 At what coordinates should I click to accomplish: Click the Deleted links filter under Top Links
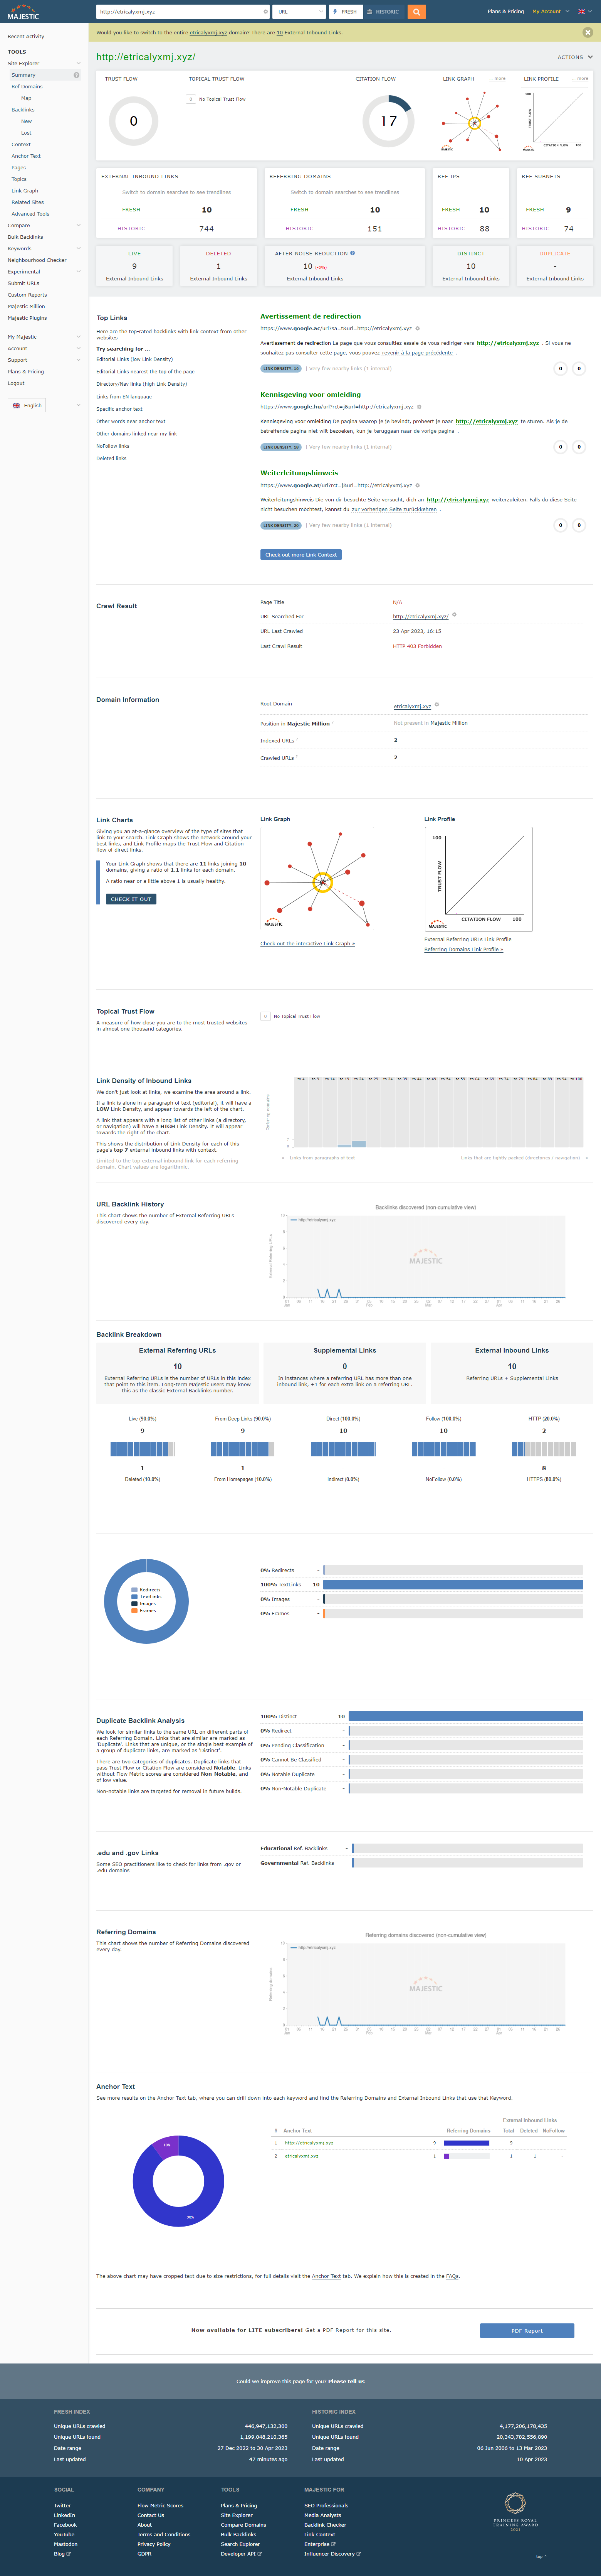111,458
